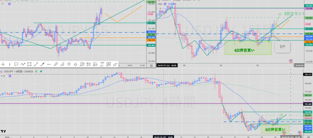Screen dimensions: 313x138
Task: Click the TradingView logo in bottom-left corner
Action: click(3, 131)
